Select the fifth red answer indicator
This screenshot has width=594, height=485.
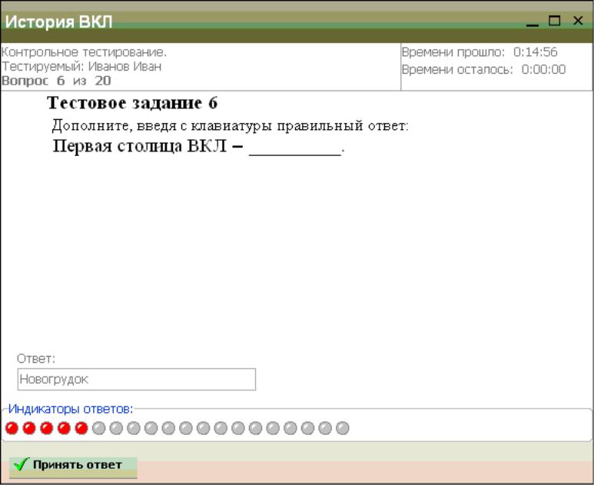[x=81, y=428]
